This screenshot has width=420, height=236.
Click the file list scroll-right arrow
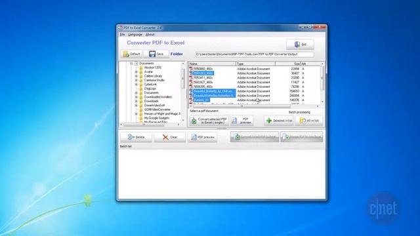click(318, 106)
